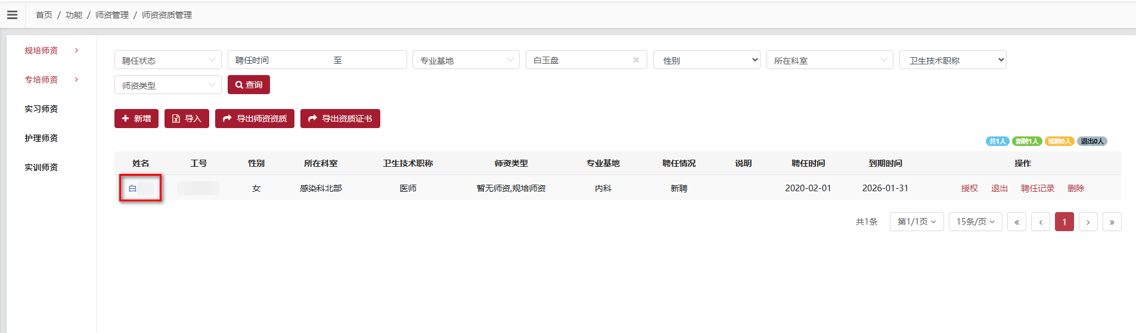This screenshot has height=333, width=1136.
Task: Click the 2026-01-31 expiry cell
Action: coord(886,188)
